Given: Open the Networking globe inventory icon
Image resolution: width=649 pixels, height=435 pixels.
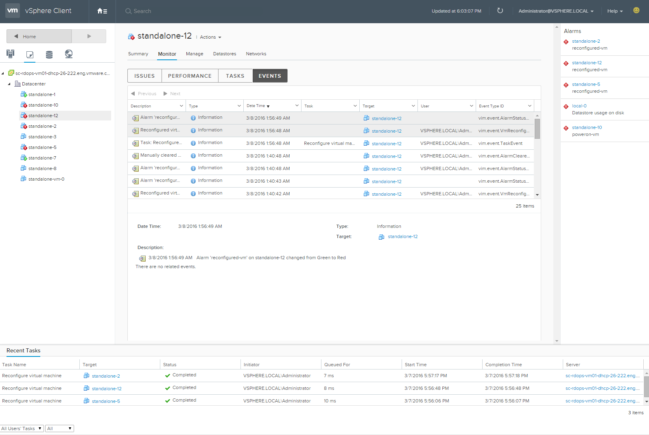Looking at the screenshot, I should click(x=69, y=54).
